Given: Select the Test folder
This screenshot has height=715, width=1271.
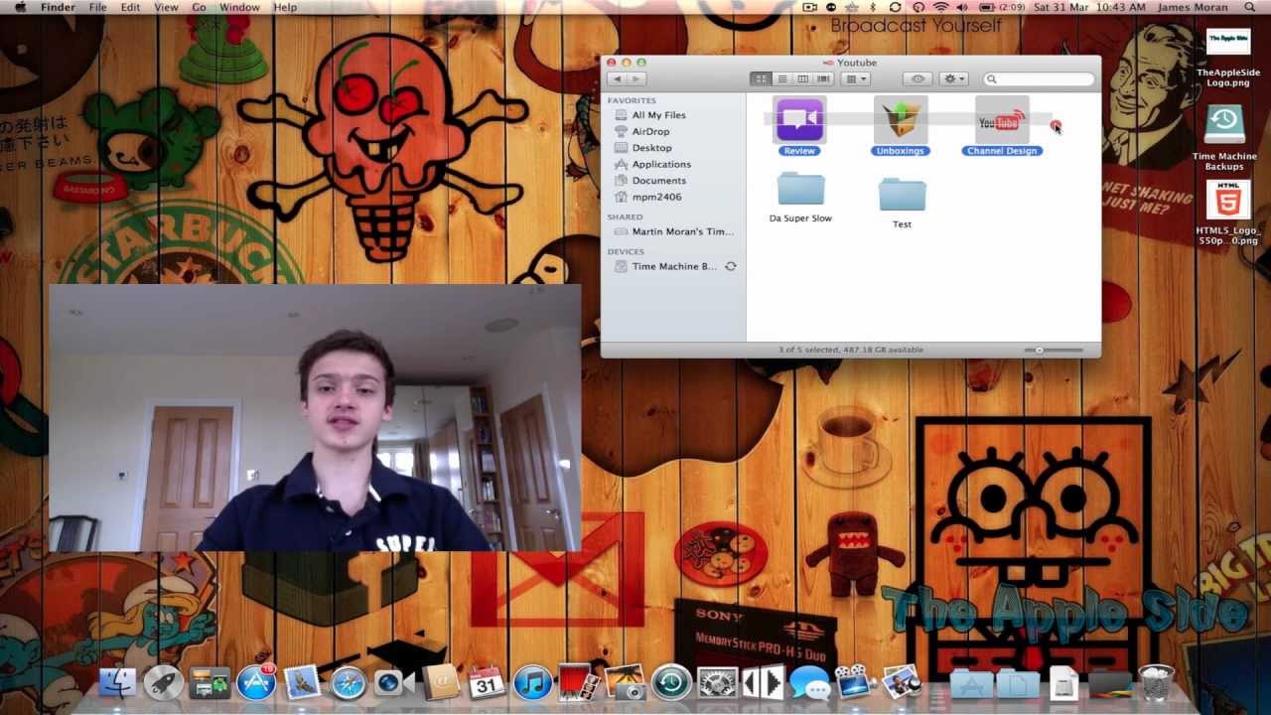Looking at the screenshot, I should (902, 194).
